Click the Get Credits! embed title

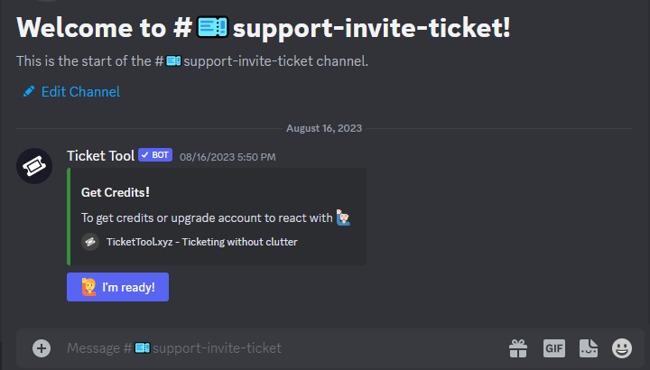pyautogui.click(x=116, y=192)
